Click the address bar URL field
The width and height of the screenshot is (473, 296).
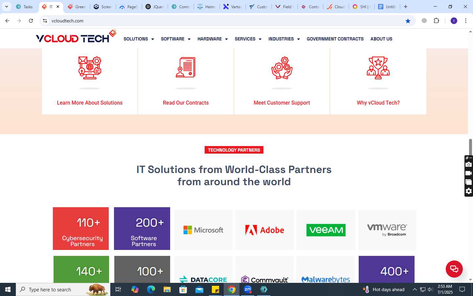(227, 21)
